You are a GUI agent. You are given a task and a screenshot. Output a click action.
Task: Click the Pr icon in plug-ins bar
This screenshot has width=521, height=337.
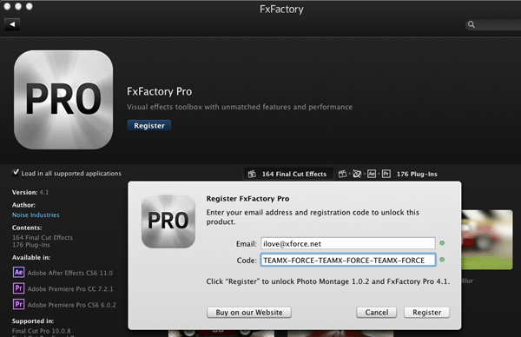point(386,174)
